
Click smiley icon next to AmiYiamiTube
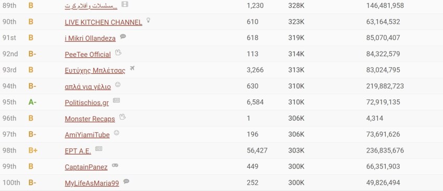117,133
